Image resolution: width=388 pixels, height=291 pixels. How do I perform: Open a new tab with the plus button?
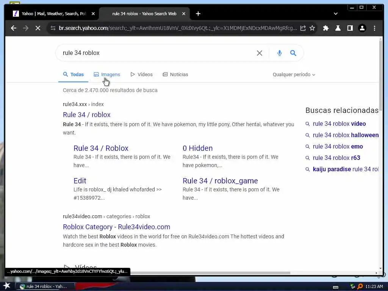[x=198, y=14]
